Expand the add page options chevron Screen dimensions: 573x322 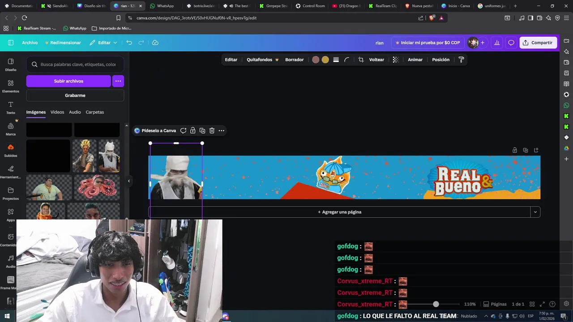535,212
